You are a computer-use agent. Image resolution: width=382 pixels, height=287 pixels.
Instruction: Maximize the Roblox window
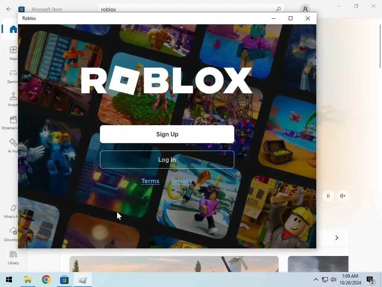coord(290,18)
